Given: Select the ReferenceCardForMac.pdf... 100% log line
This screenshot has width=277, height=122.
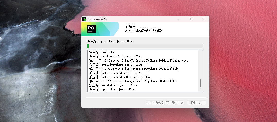Looking at the screenshot, I should click(119, 77).
